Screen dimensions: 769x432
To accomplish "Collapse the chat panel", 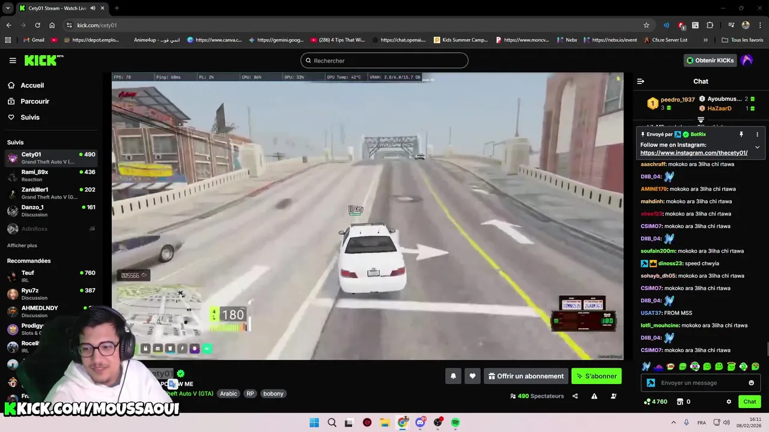I will [640, 81].
